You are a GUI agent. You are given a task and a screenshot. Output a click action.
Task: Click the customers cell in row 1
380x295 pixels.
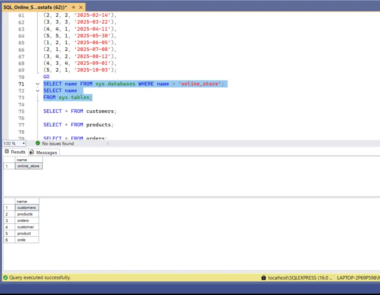point(27,208)
